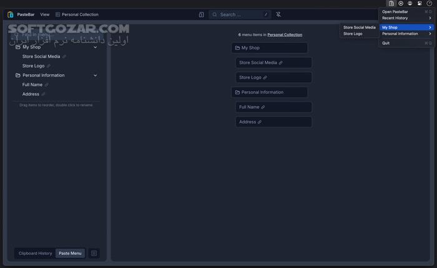Switch to Clipboard History view
Image resolution: width=437 pixels, height=268 pixels.
click(x=36, y=253)
